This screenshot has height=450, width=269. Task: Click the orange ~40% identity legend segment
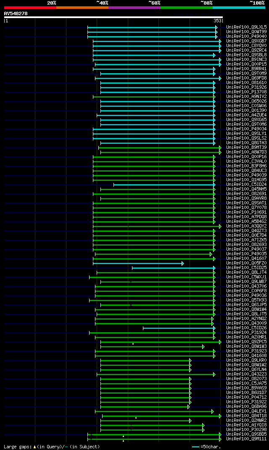[x=82, y=8]
